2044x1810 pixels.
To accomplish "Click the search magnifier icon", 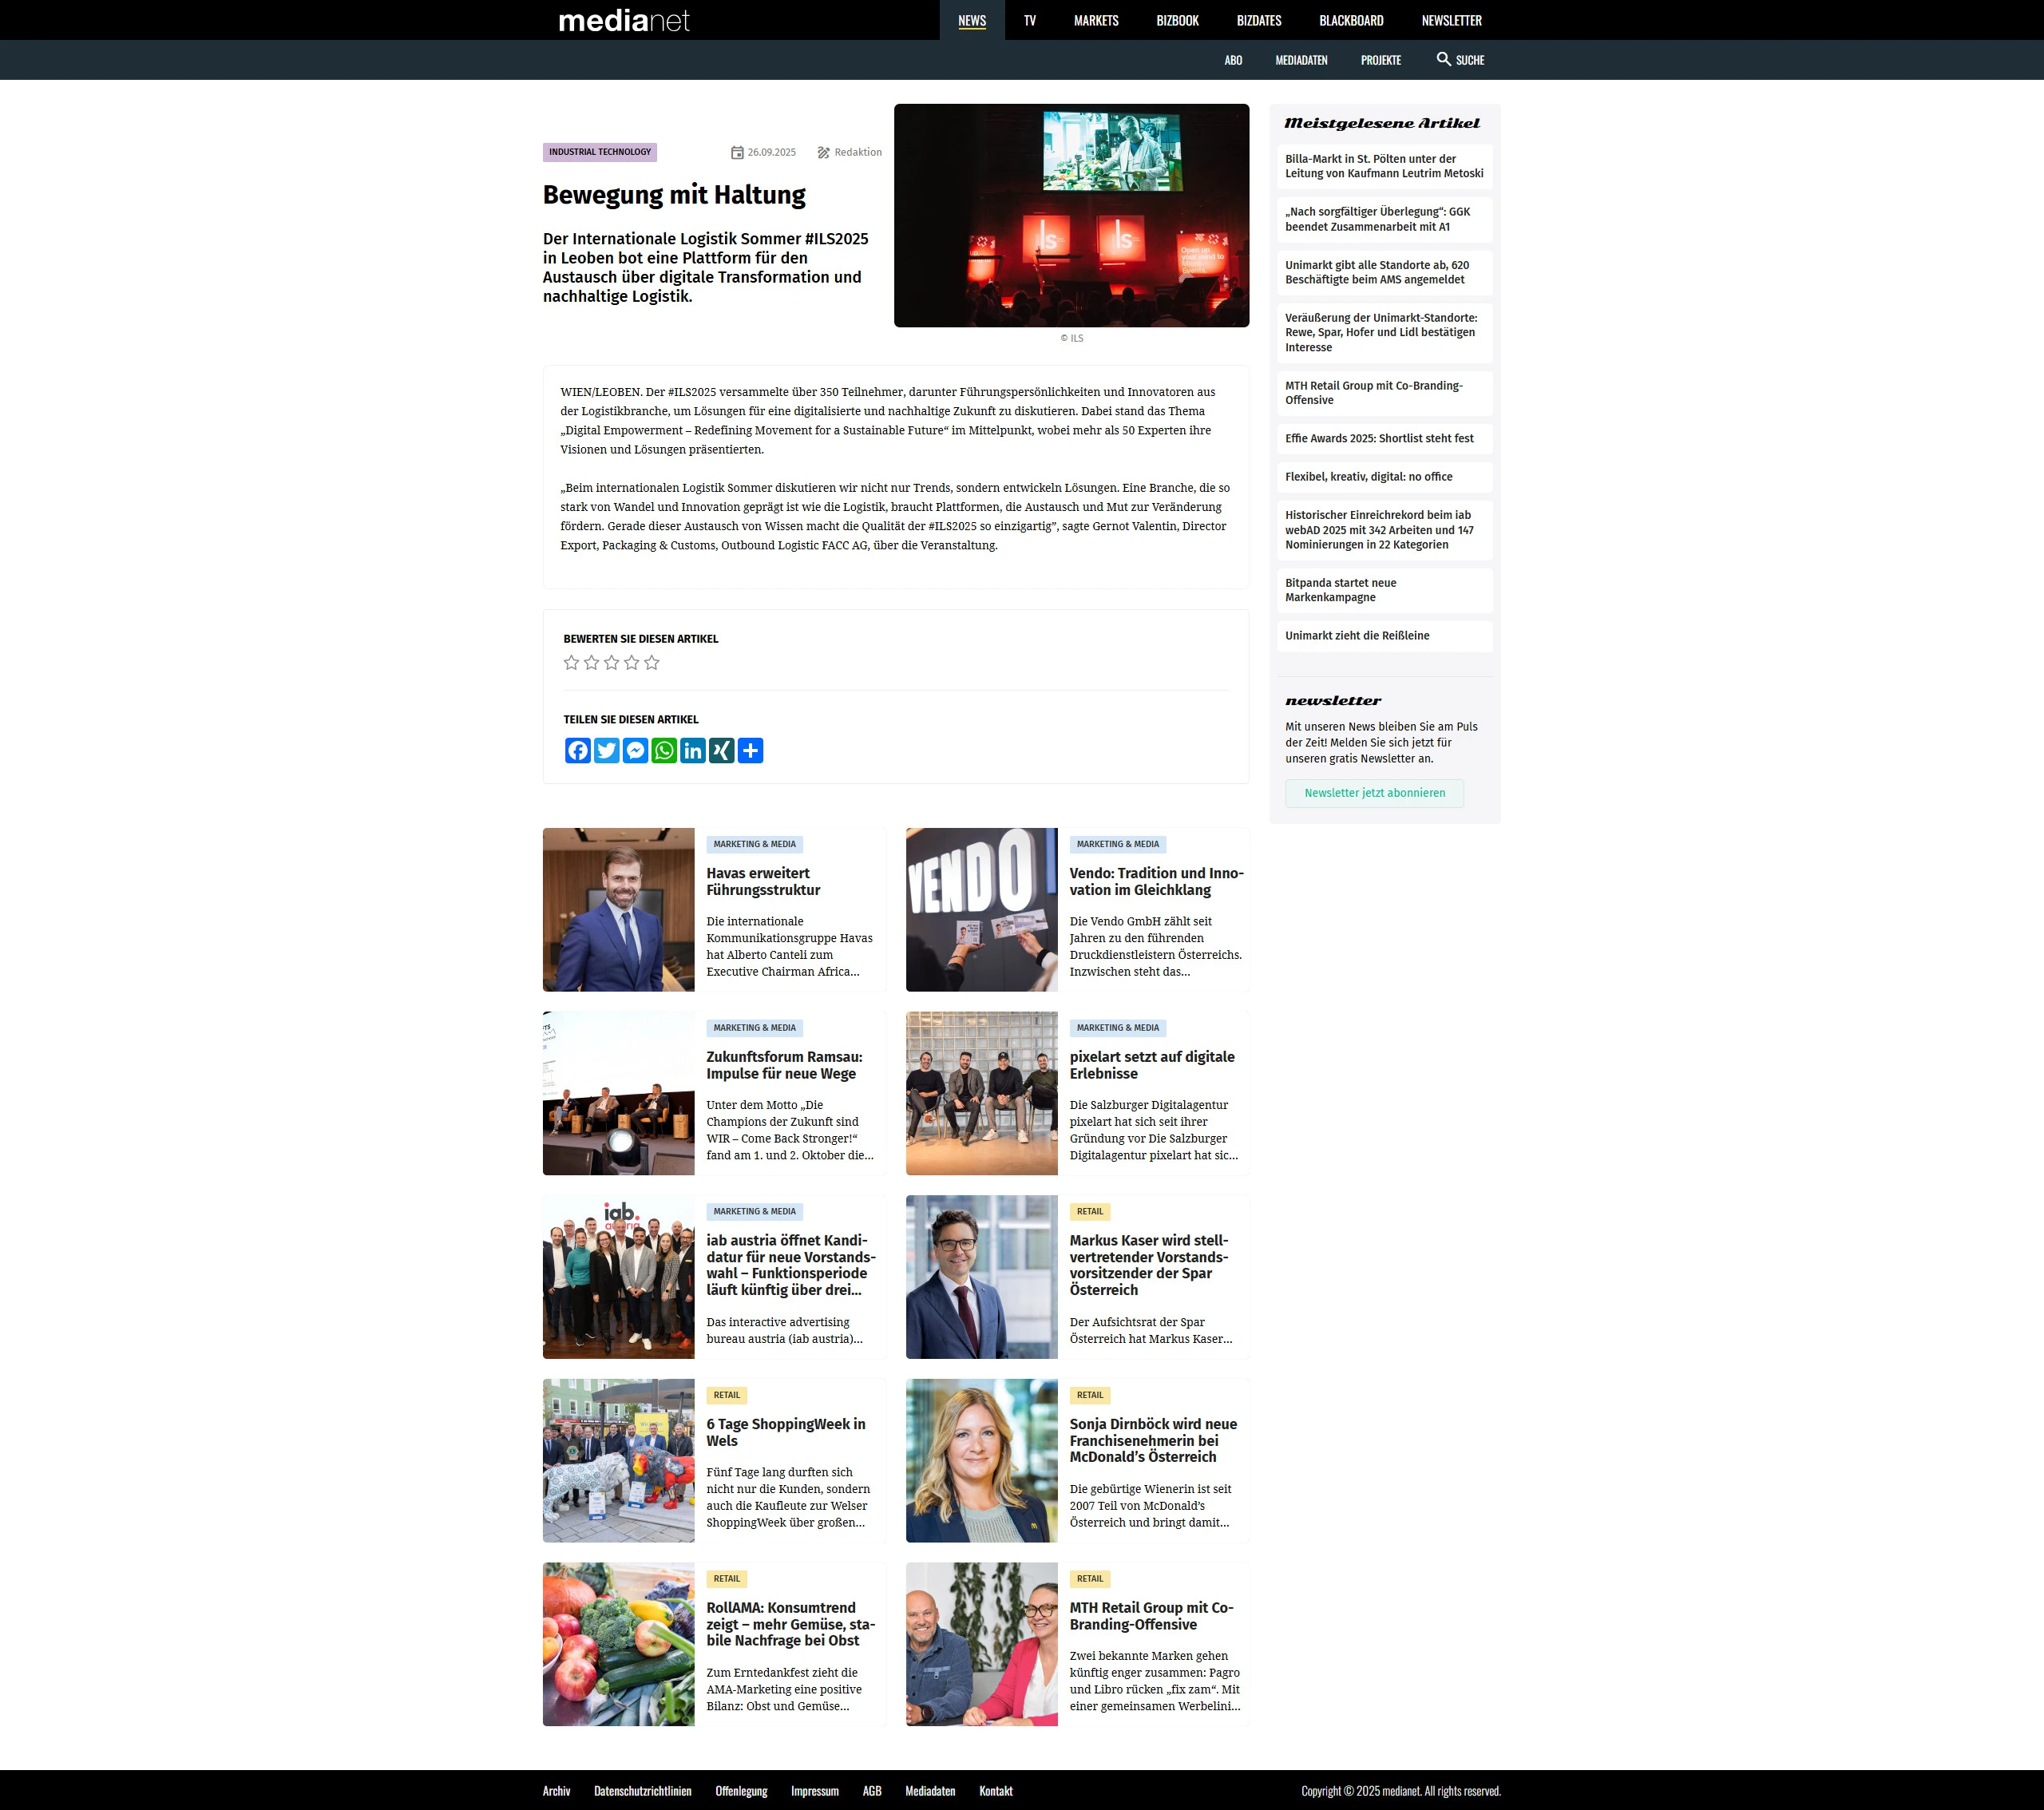I will 1443,59.
